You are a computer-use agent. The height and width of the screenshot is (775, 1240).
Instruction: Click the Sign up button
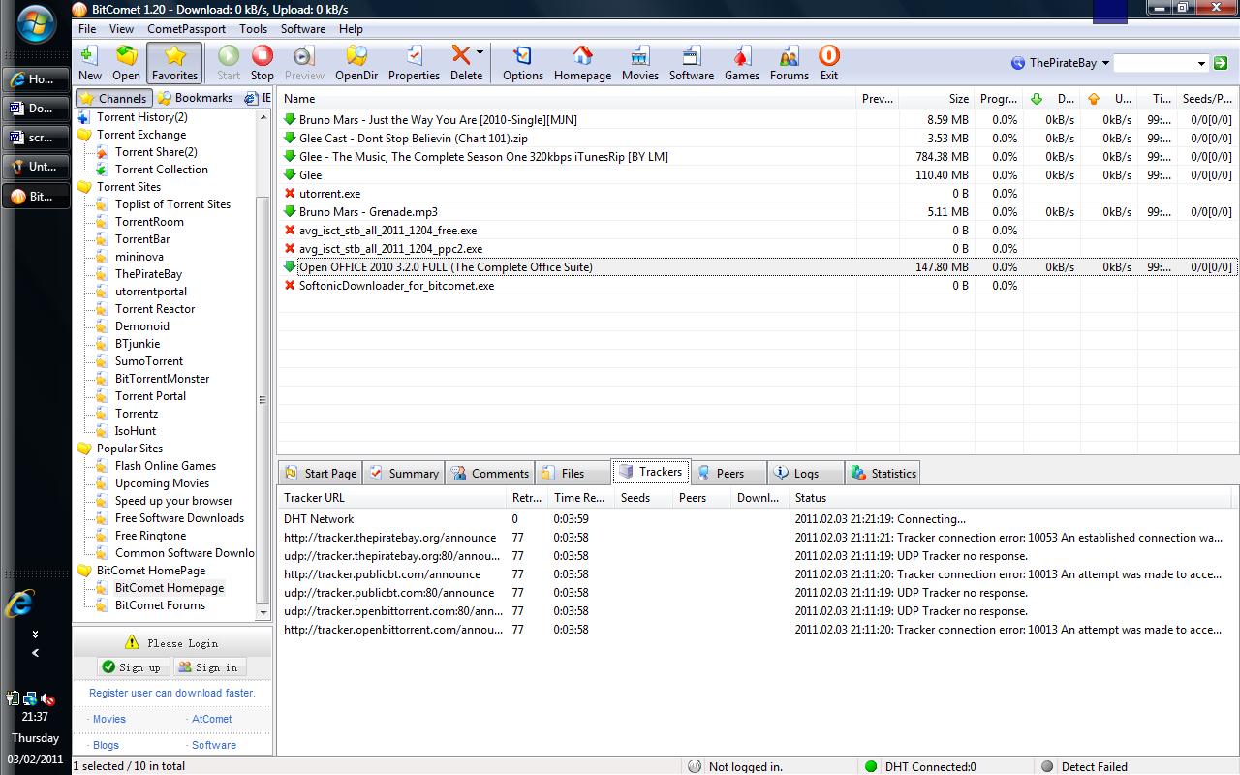click(x=134, y=667)
